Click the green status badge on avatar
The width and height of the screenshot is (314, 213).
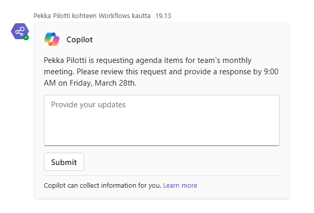(26, 38)
